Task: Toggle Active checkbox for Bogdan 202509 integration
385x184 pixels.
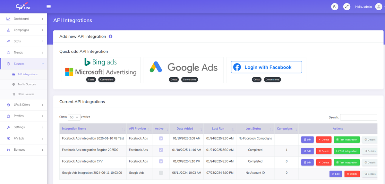Action: coord(161,150)
